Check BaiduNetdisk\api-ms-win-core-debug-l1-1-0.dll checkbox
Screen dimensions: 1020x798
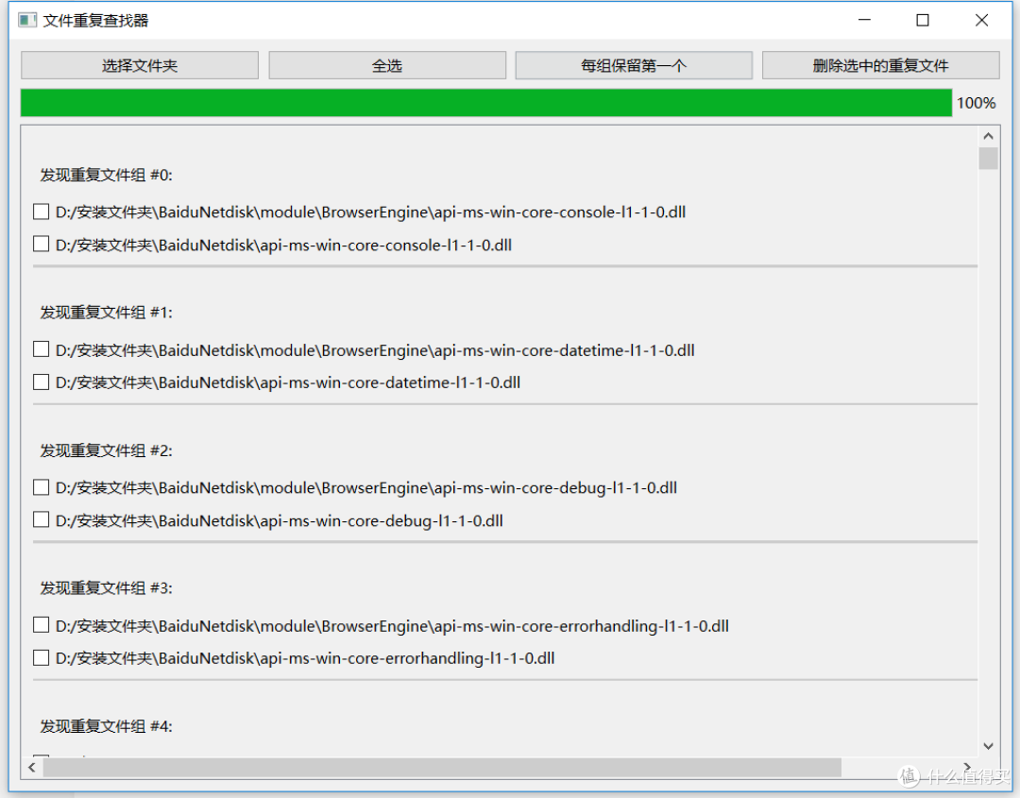tap(41, 519)
